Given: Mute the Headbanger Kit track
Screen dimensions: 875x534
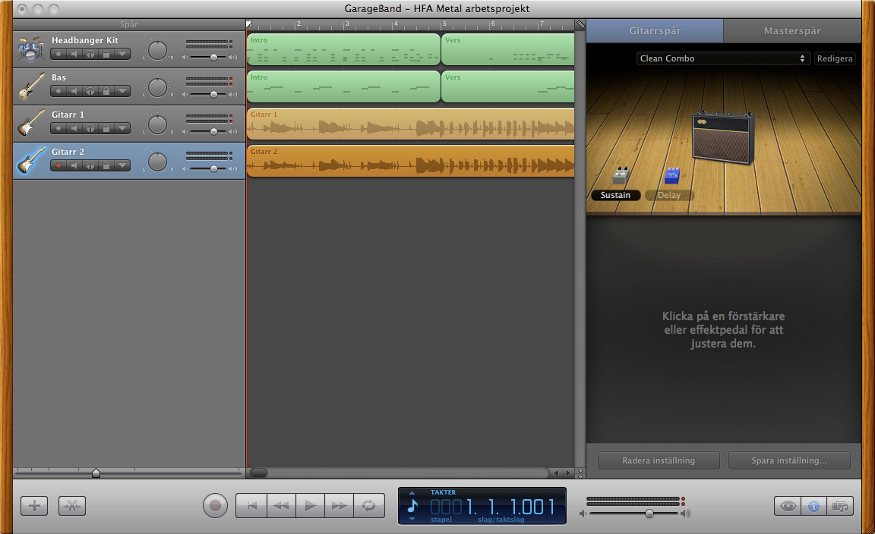Looking at the screenshot, I should [x=74, y=54].
